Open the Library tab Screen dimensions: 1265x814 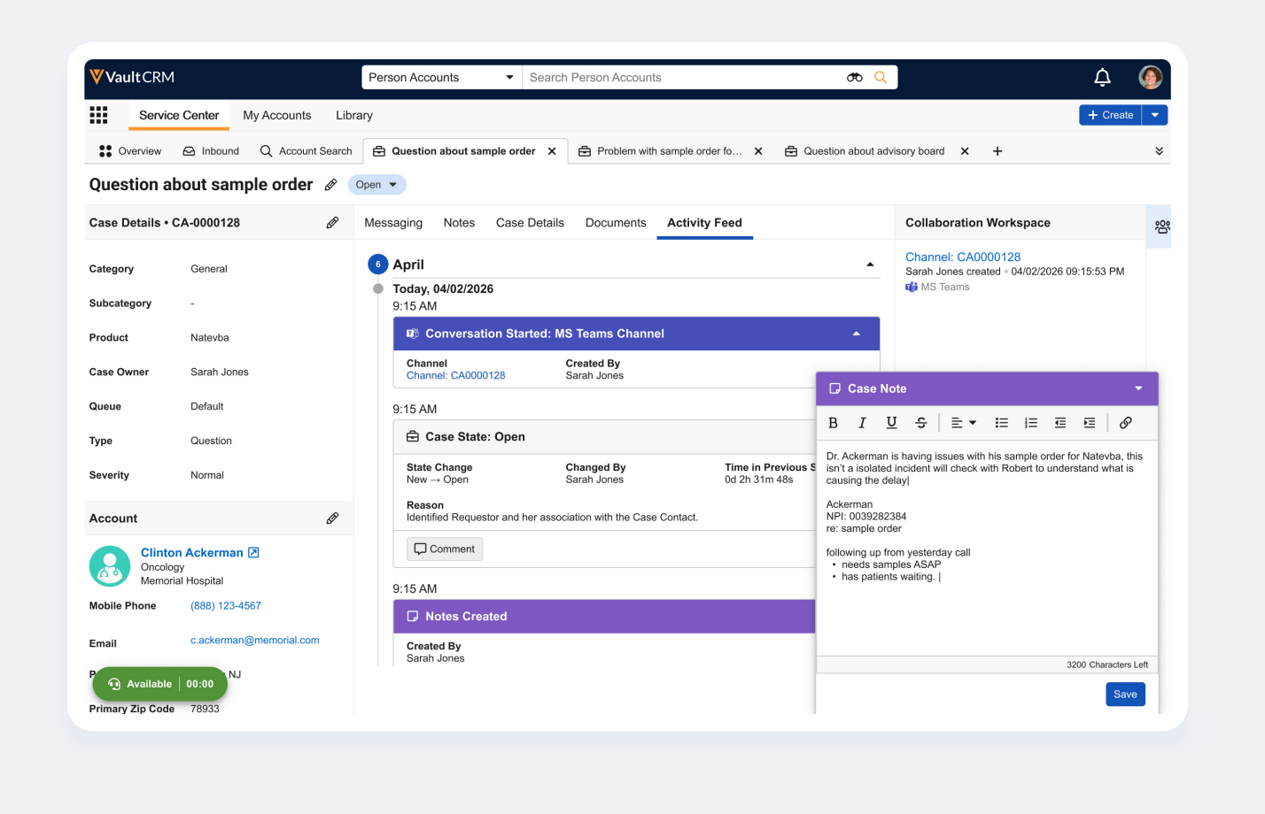click(354, 115)
